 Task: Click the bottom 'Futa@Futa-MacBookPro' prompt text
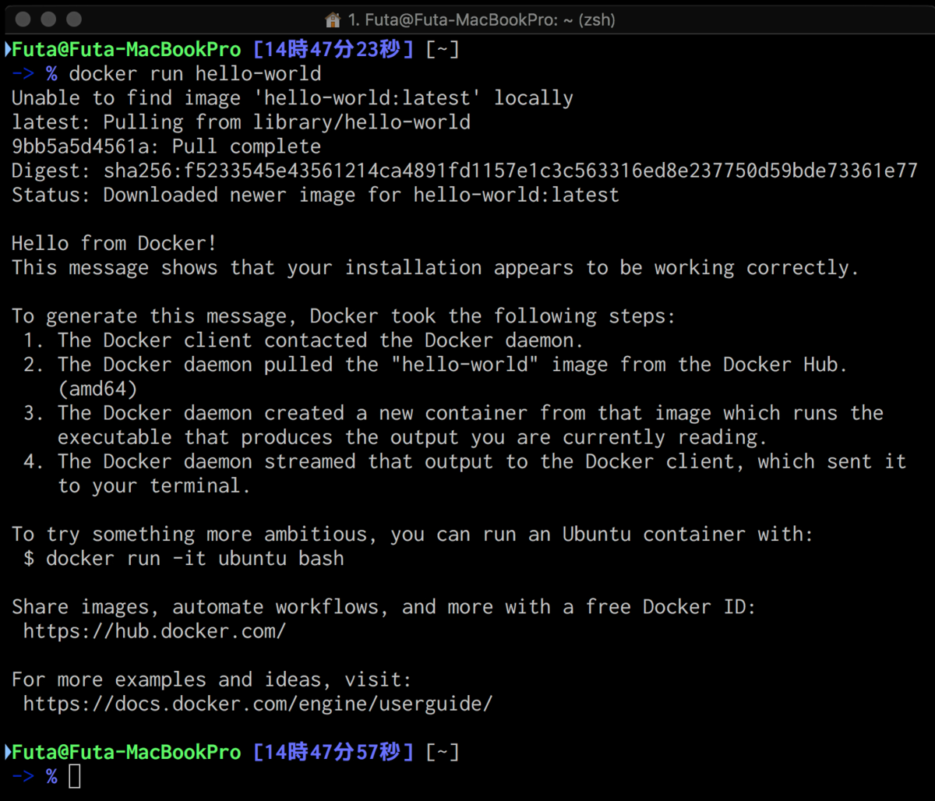click(126, 752)
